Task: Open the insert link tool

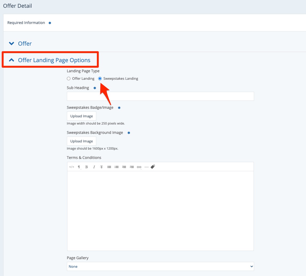Action: click(139, 167)
